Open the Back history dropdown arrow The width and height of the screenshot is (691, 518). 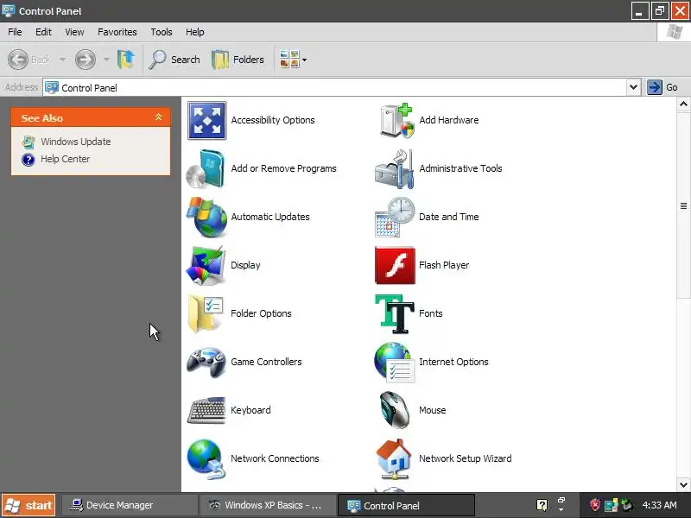[62, 60]
